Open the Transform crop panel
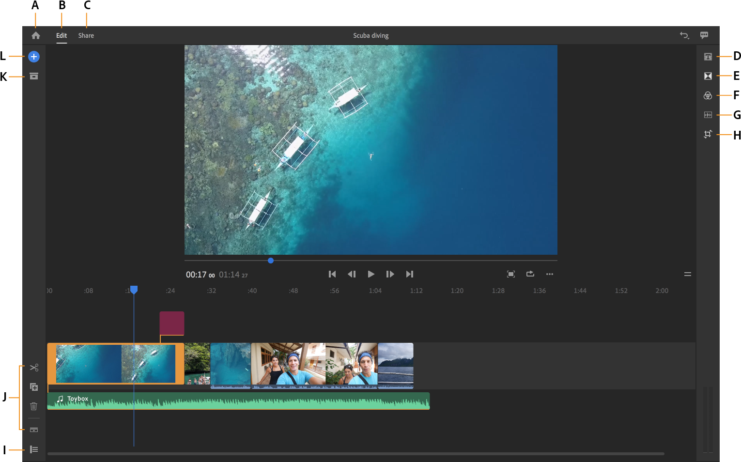741x462 pixels. (708, 134)
